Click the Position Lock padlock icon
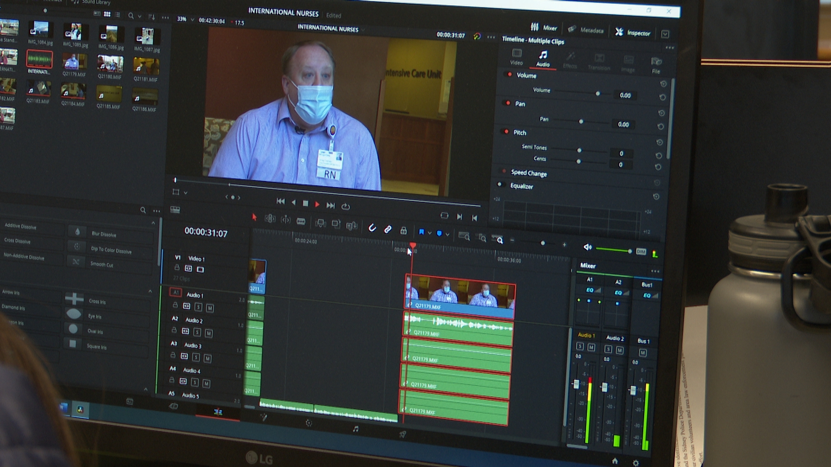This screenshot has height=467, width=831. point(403,230)
